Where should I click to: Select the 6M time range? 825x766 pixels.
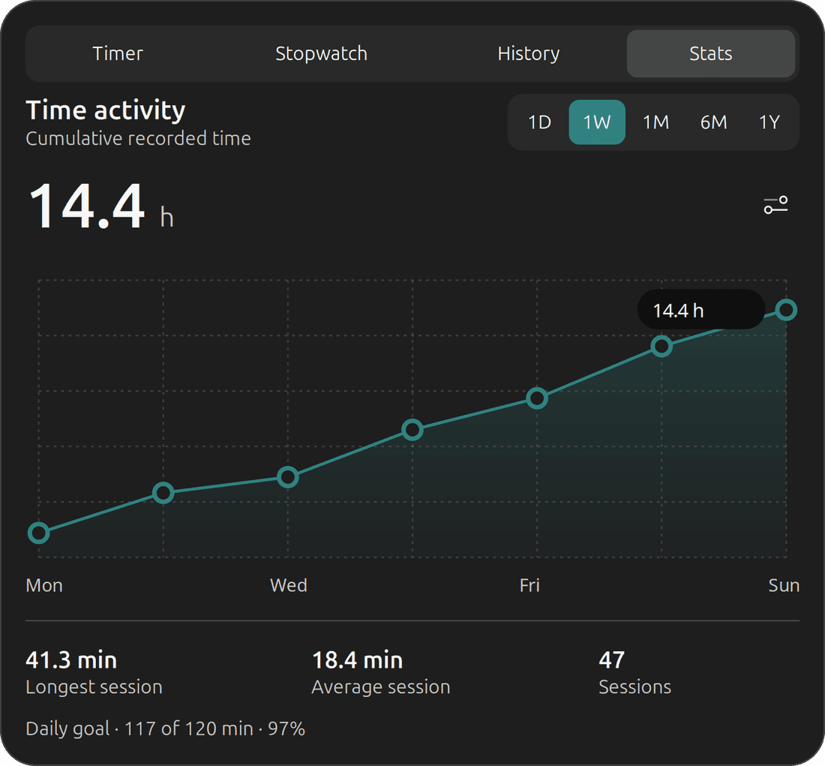pos(713,122)
